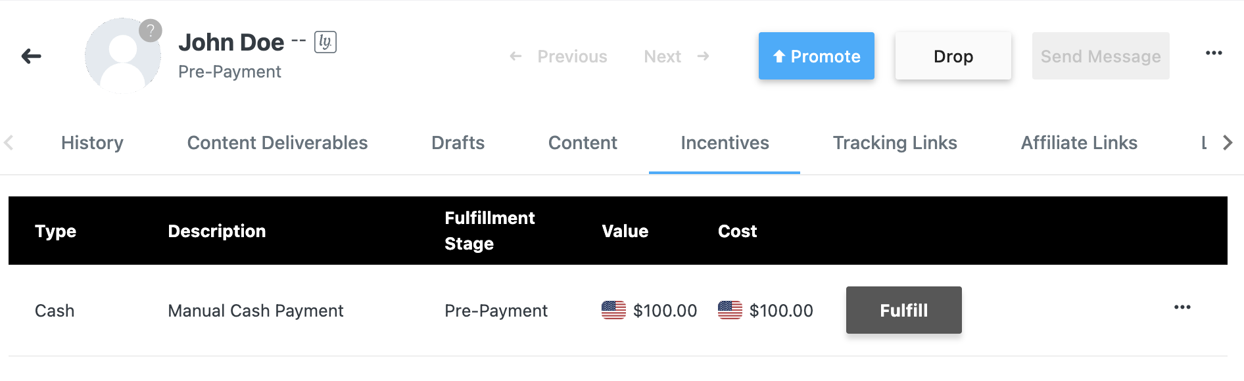
Task: Click the US flag icon in Value column
Action: 613,310
